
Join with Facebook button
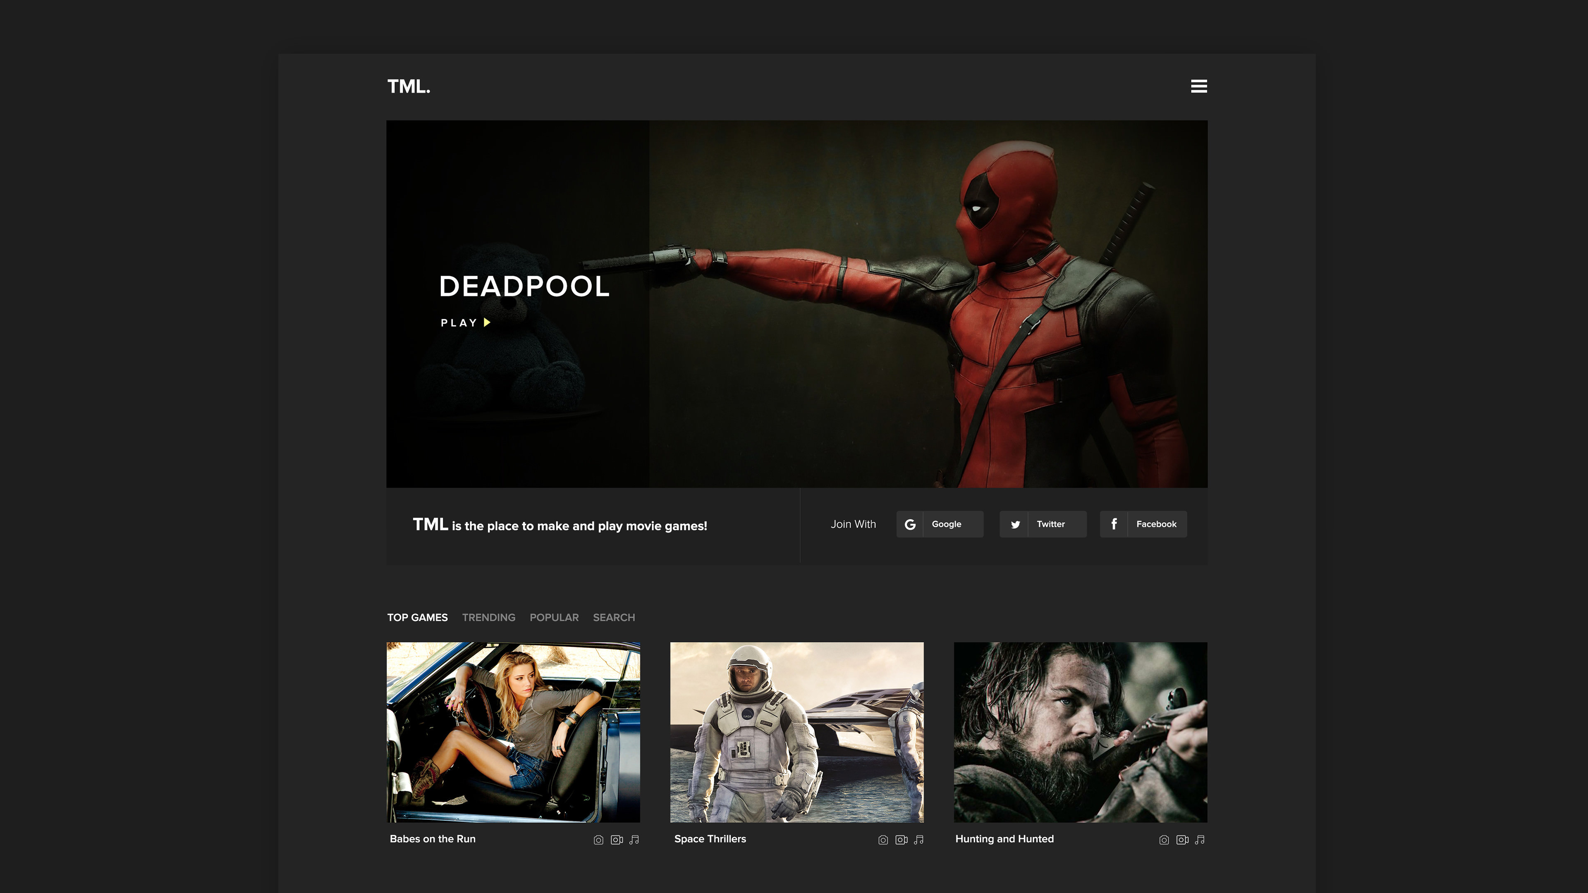pos(1143,525)
